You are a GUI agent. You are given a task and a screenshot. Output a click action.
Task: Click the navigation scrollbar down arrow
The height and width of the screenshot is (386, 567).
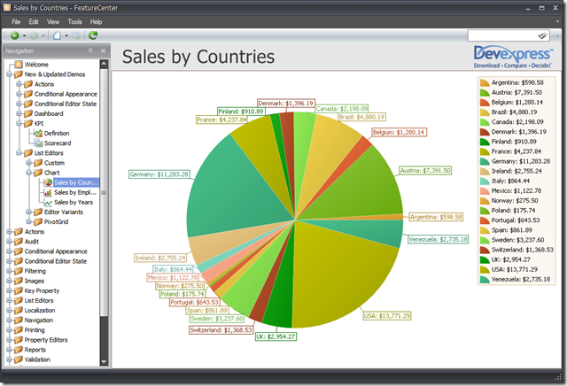[x=104, y=361]
